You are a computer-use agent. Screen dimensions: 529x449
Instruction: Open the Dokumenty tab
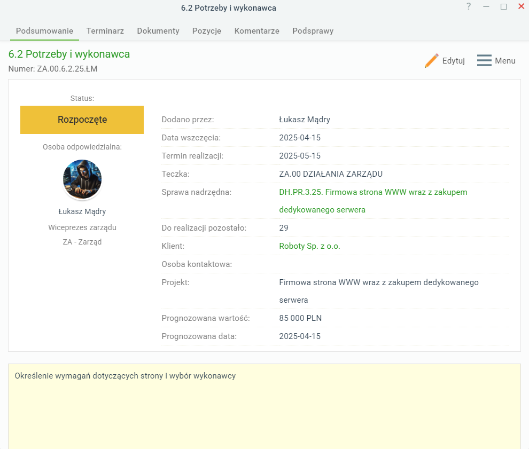(x=158, y=31)
